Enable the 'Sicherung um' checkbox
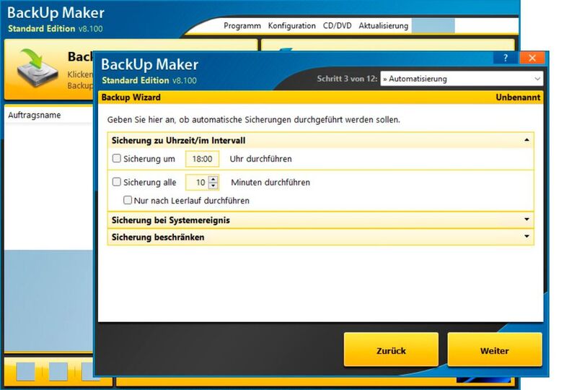 coord(117,158)
